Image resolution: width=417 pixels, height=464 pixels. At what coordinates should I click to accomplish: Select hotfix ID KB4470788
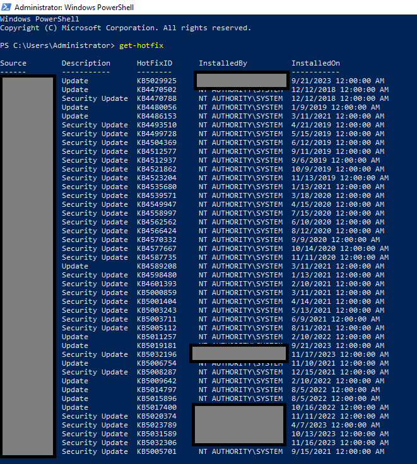click(156, 98)
